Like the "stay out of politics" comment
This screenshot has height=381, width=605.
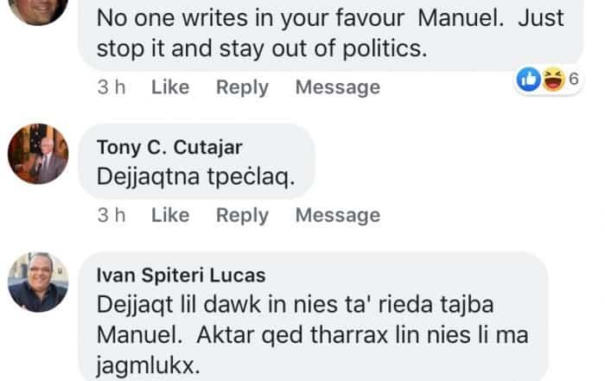(x=170, y=87)
